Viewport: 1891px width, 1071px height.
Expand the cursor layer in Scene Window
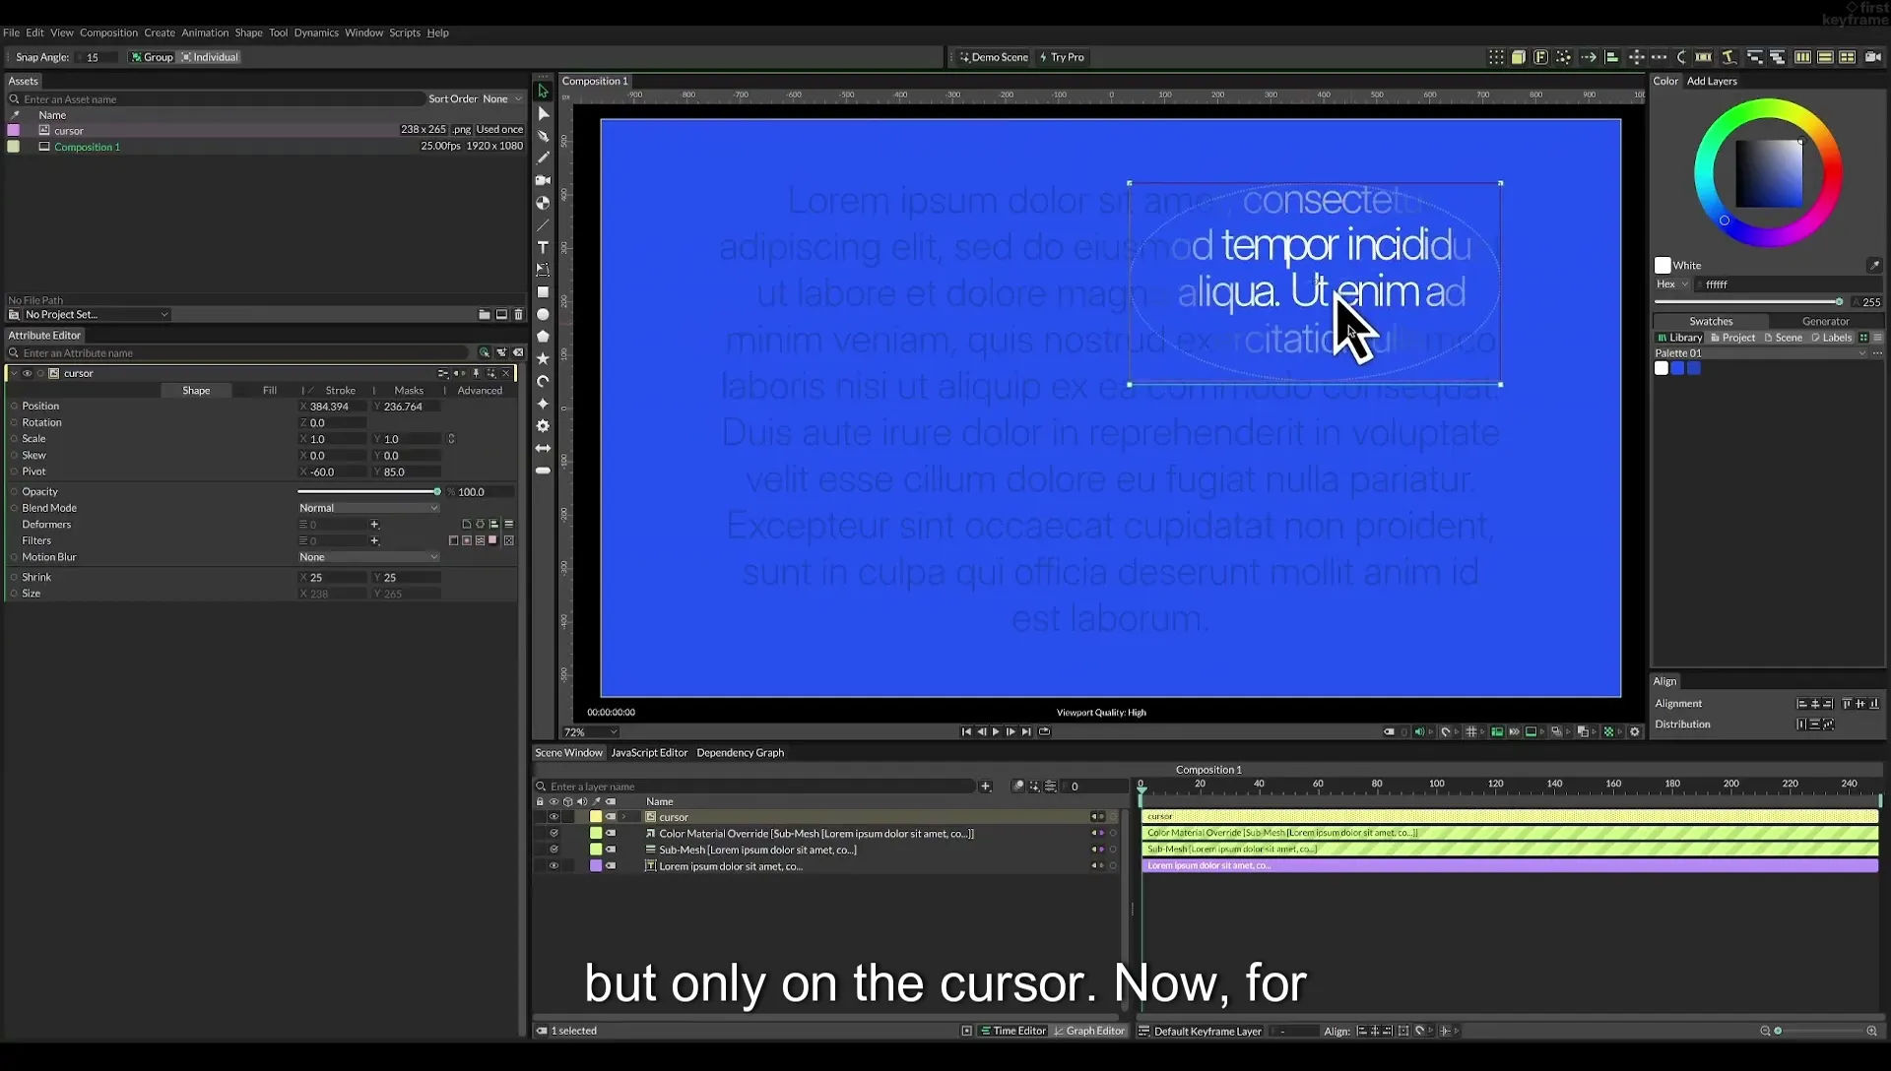pyautogui.click(x=623, y=817)
